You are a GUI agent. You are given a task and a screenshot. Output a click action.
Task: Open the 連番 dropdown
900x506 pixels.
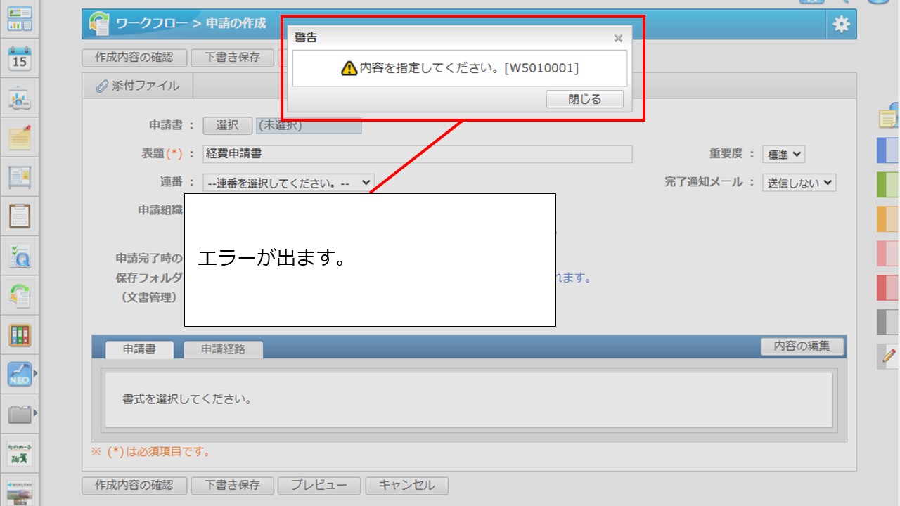pyautogui.click(x=288, y=183)
